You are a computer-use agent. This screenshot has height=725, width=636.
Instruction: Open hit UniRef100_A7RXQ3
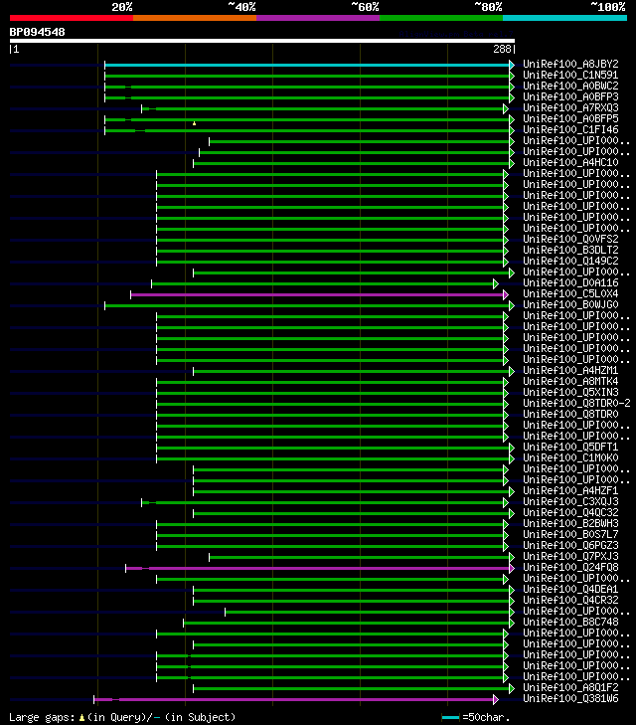[x=570, y=107]
